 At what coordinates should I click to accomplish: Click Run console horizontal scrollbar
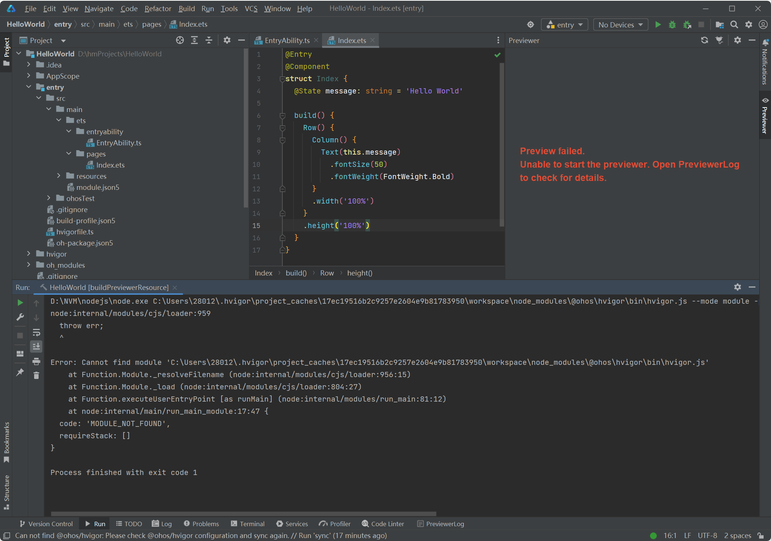point(243,514)
